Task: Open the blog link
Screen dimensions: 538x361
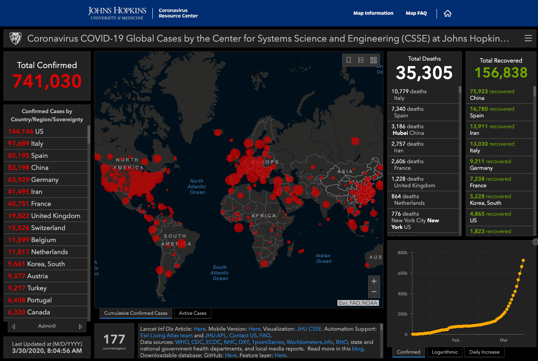Action: (358, 349)
